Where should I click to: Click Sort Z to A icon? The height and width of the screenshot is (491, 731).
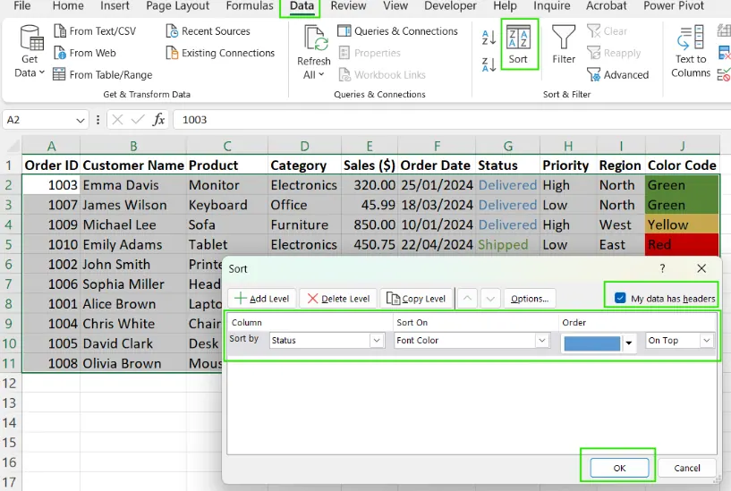pyautogui.click(x=489, y=64)
